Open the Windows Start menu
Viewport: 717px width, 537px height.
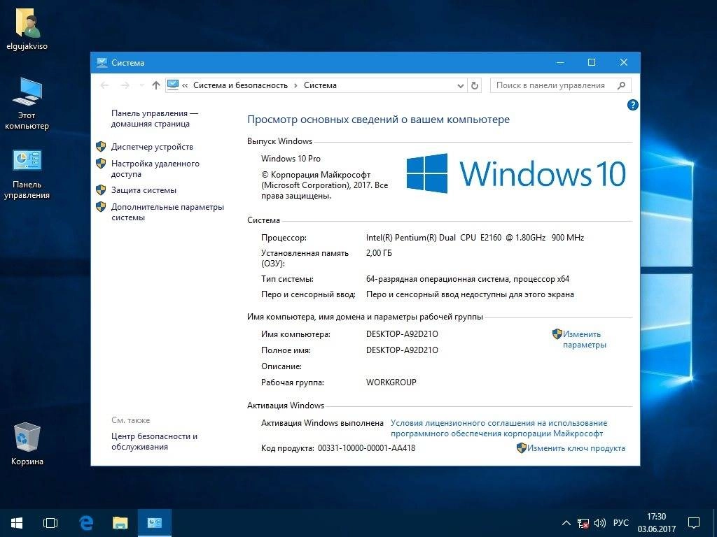(17, 523)
